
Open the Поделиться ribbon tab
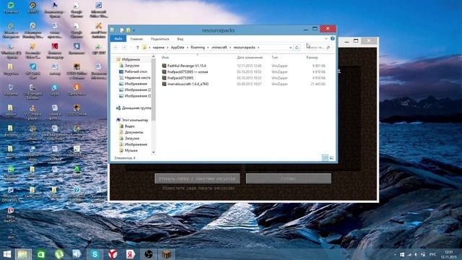160,39
